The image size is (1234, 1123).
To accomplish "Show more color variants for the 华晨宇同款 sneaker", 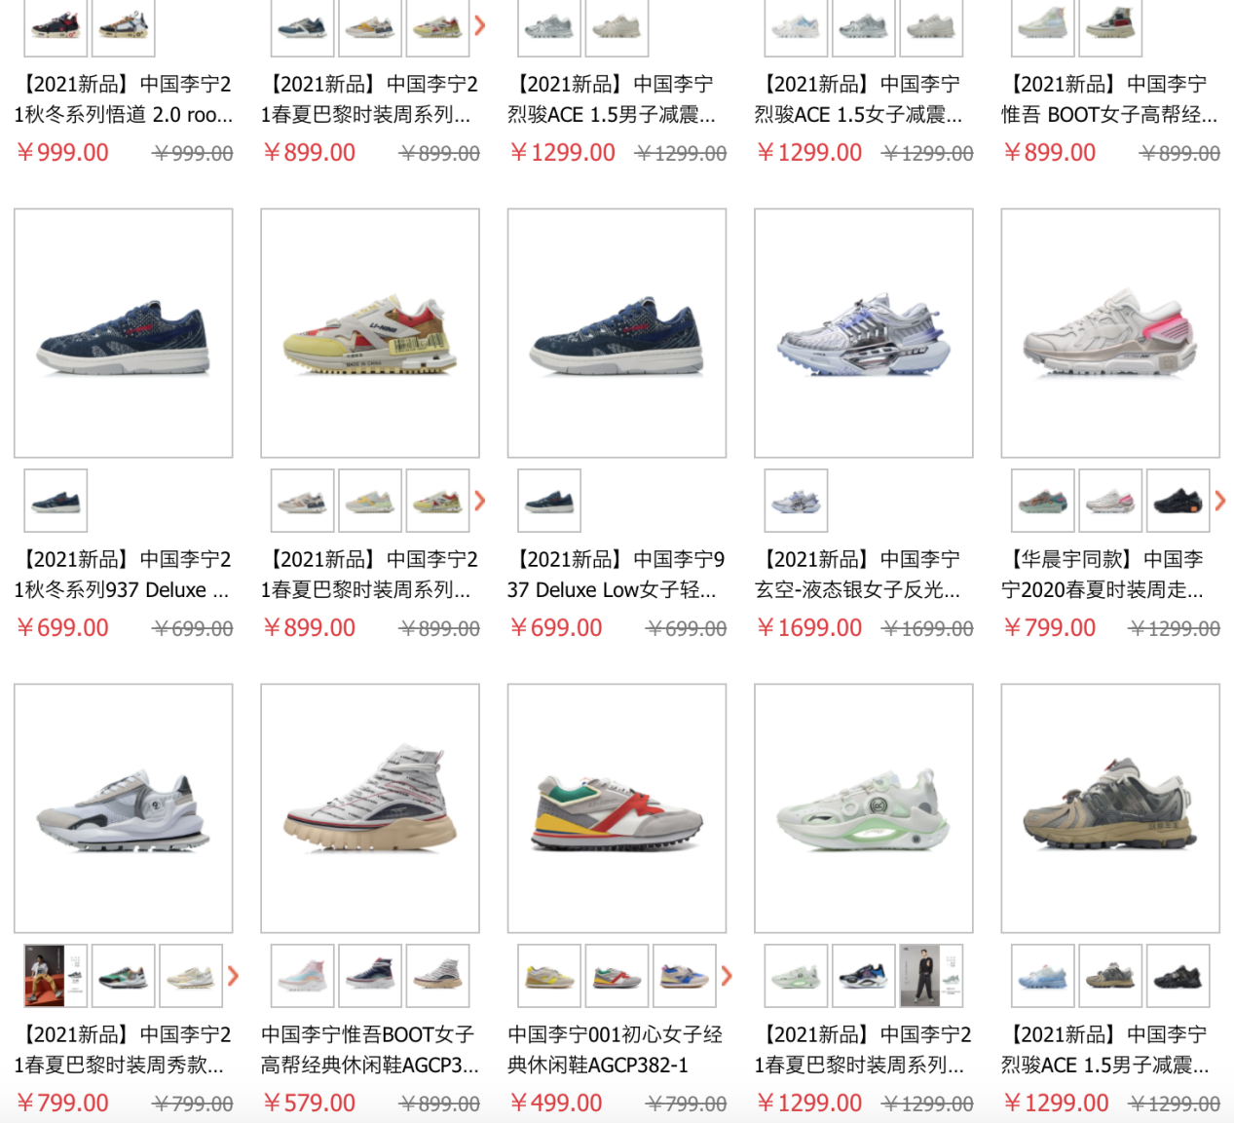I will (x=1219, y=501).
